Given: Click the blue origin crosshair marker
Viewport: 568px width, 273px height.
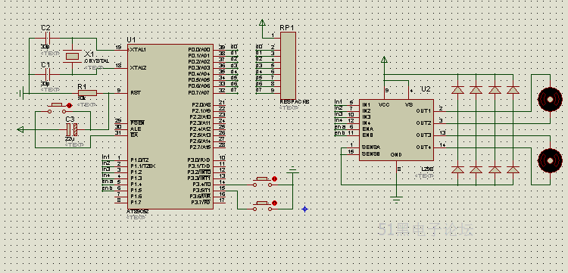Looking at the screenshot, I should pos(304,209).
